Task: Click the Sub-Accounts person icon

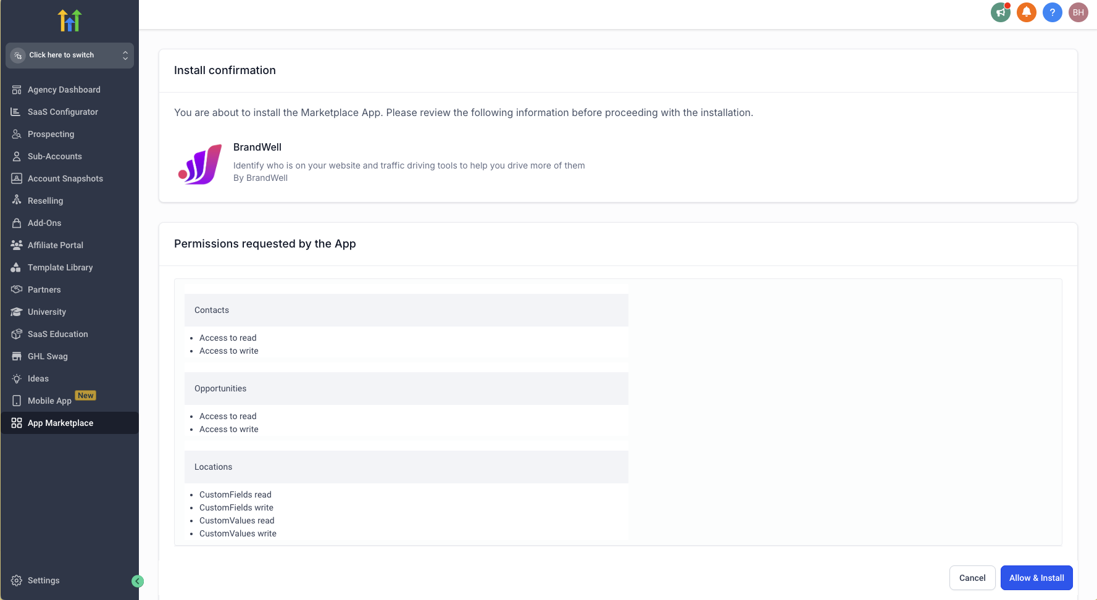Action: tap(17, 156)
